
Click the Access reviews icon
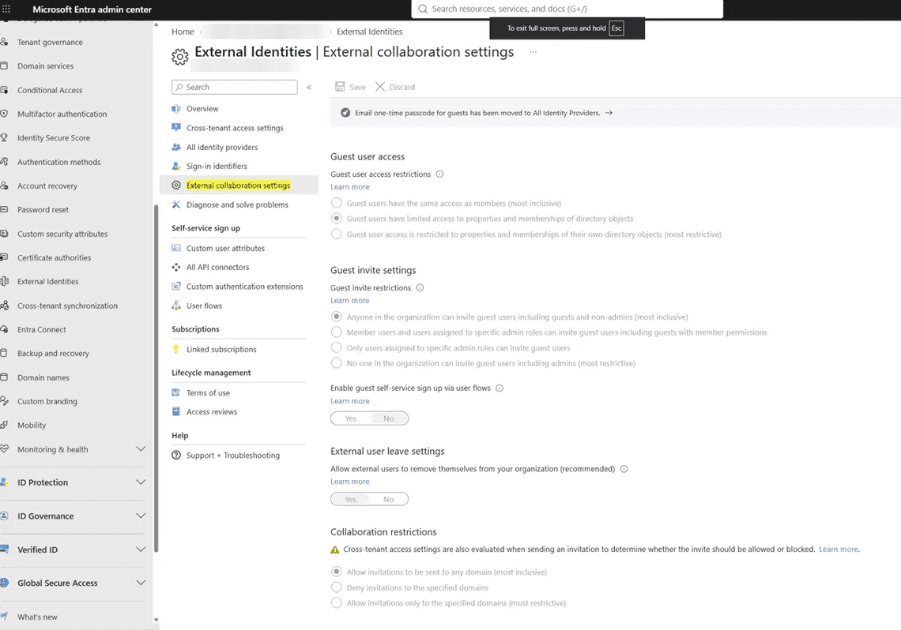coord(176,411)
